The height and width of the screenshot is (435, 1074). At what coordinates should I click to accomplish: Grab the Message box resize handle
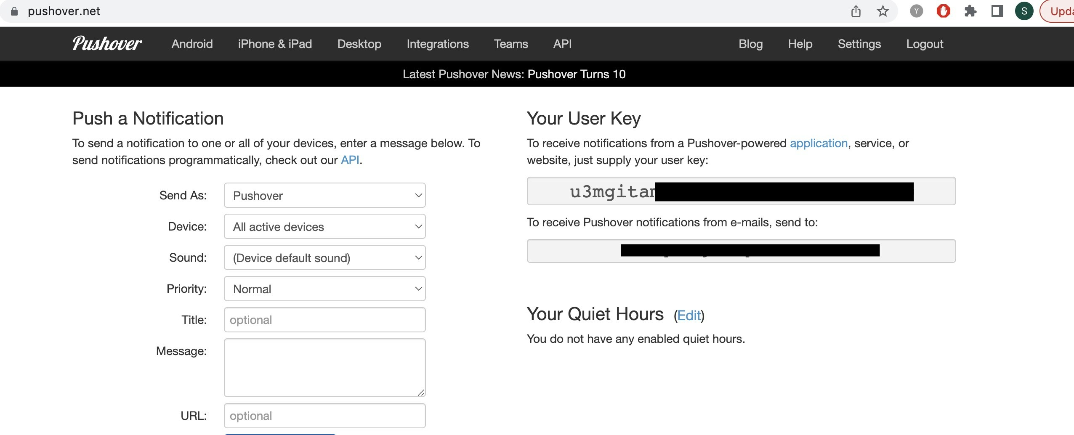click(x=421, y=392)
